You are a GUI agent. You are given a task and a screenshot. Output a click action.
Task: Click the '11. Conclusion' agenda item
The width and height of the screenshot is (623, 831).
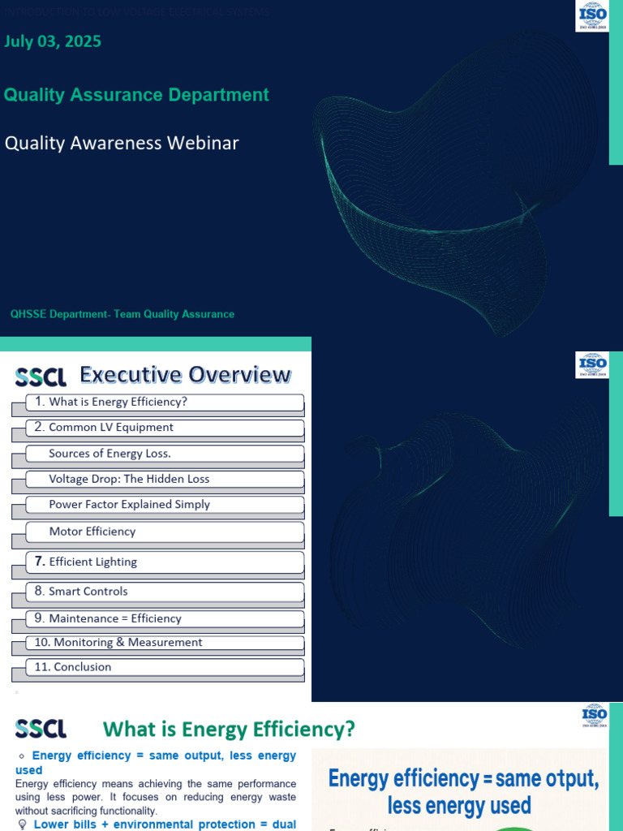pos(165,667)
